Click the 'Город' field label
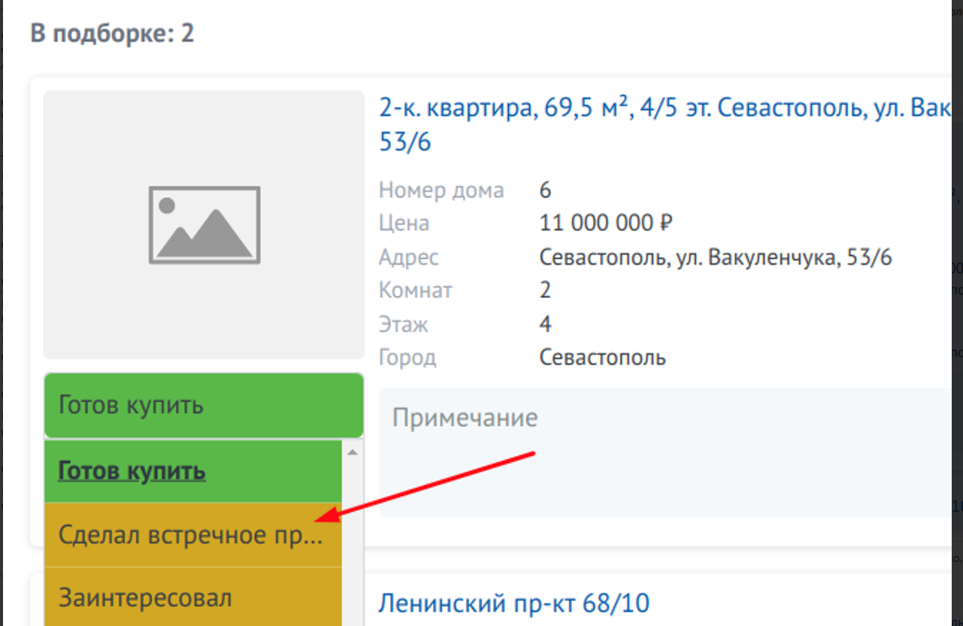Screen dimensions: 963x626 (407, 357)
